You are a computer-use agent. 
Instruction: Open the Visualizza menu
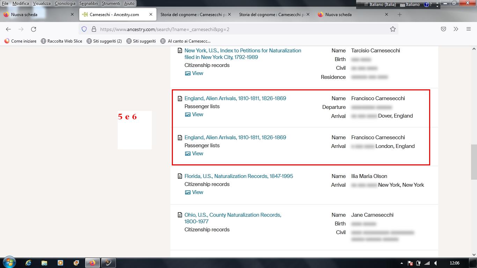point(42,3)
